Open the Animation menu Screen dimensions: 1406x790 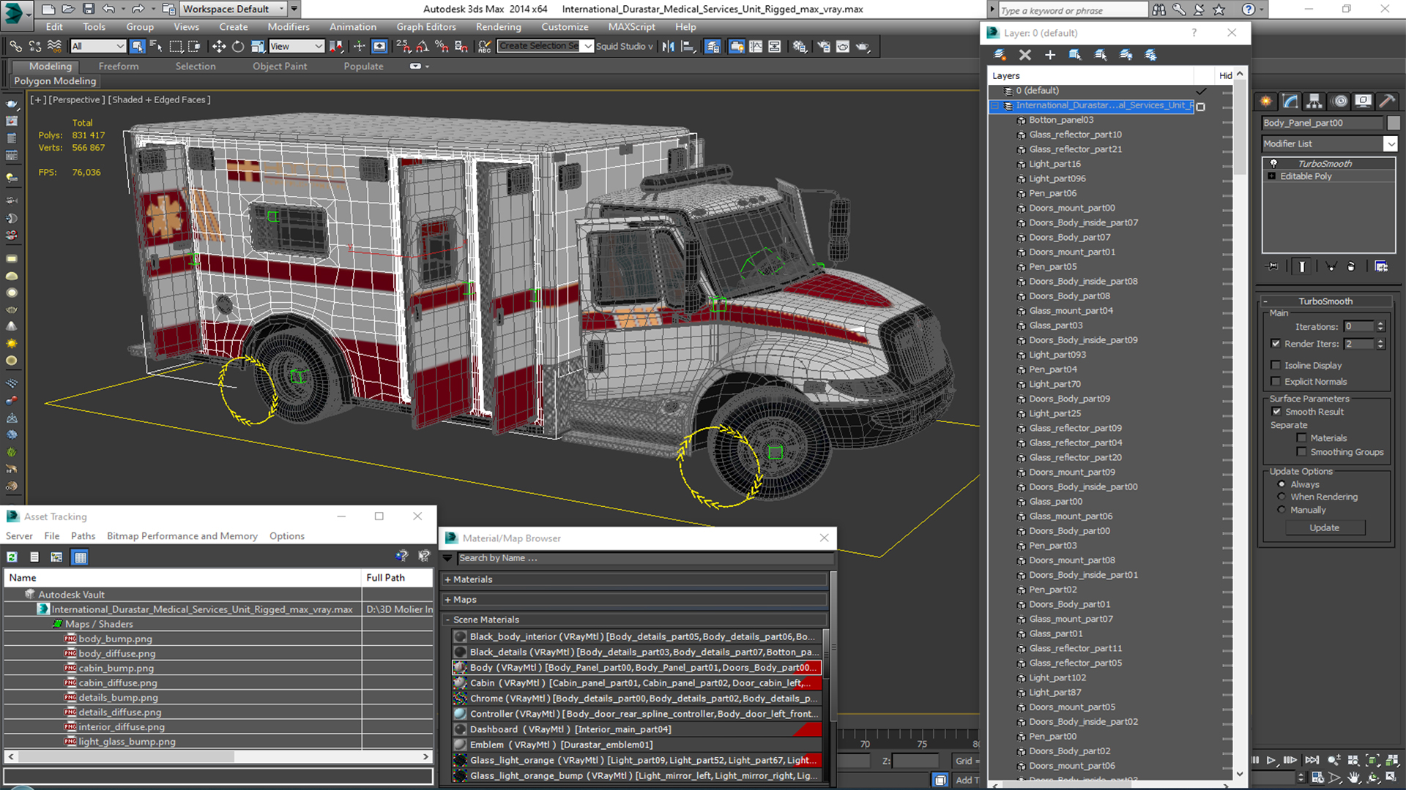pyautogui.click(x=352, y=27)
